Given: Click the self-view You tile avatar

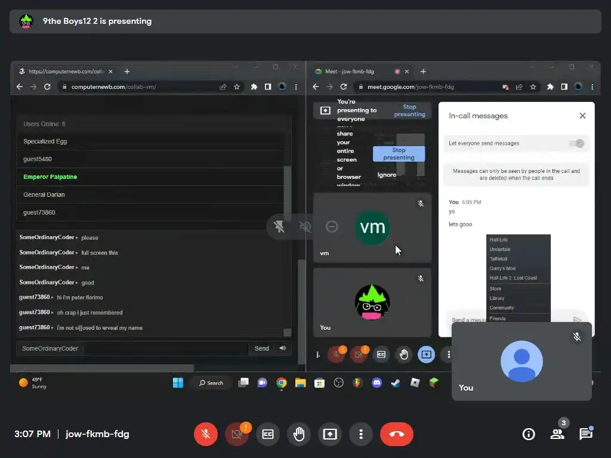Looking at the screenshot, I should 521,361.
